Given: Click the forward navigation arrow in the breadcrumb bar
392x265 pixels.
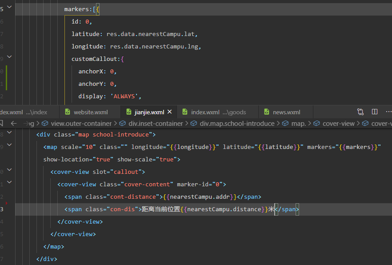Looking at the screenshot, I should pos(26,123).
